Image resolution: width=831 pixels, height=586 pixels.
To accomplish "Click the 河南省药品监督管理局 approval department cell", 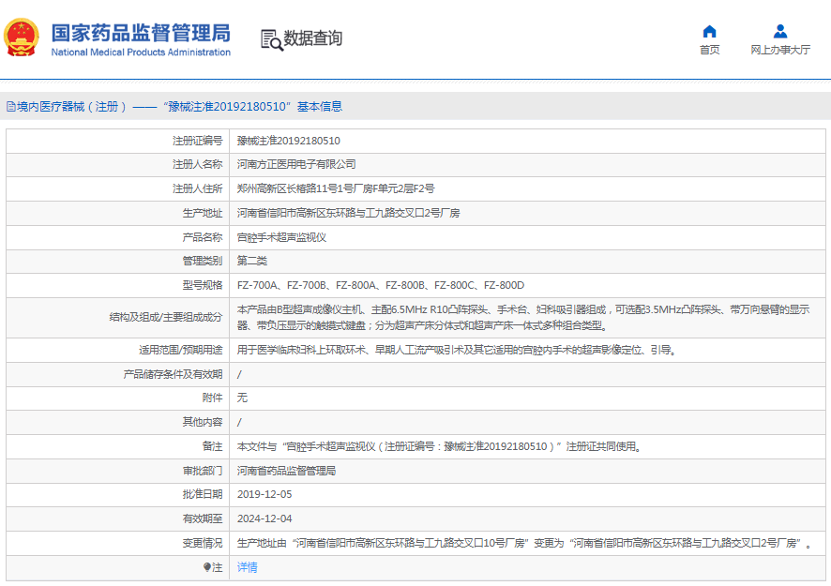I will point(286,471).
